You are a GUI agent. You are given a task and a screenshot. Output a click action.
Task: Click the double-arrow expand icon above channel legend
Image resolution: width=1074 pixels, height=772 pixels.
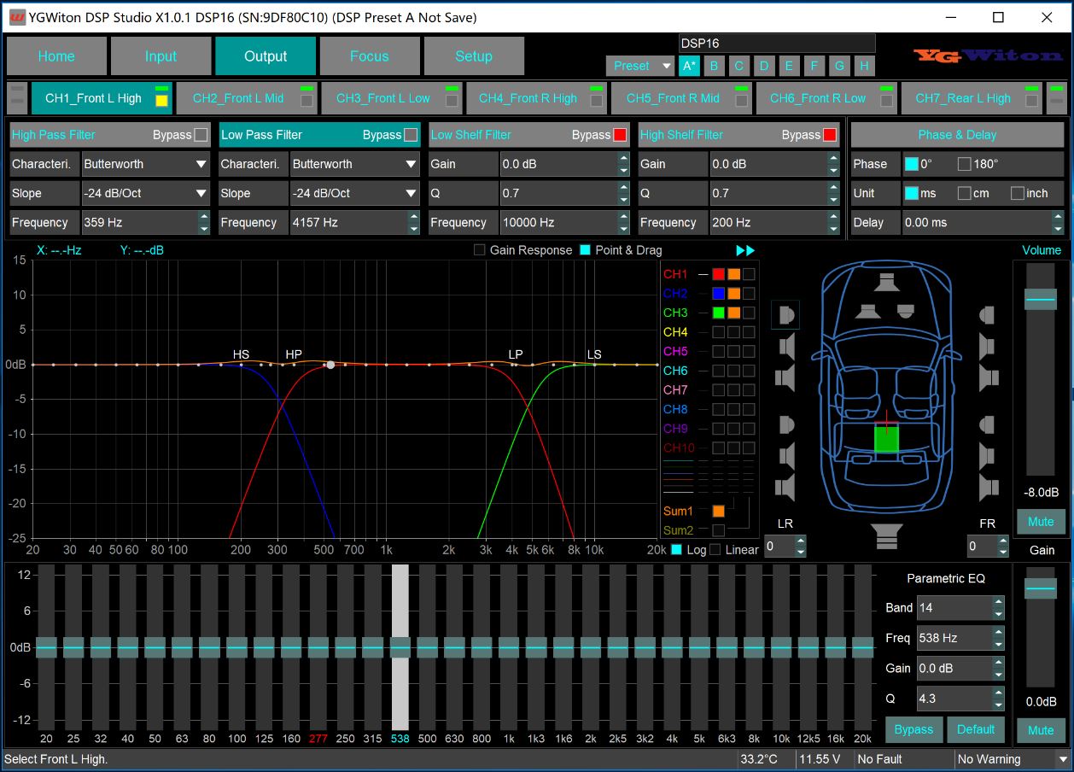click(745, 250)
